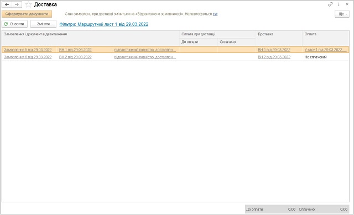
Task: Close the Доставка window
Action: 347,4
